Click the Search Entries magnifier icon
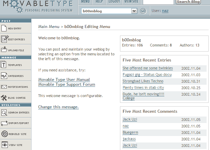This screenshot has height=150, width=210. click(4, 112)
